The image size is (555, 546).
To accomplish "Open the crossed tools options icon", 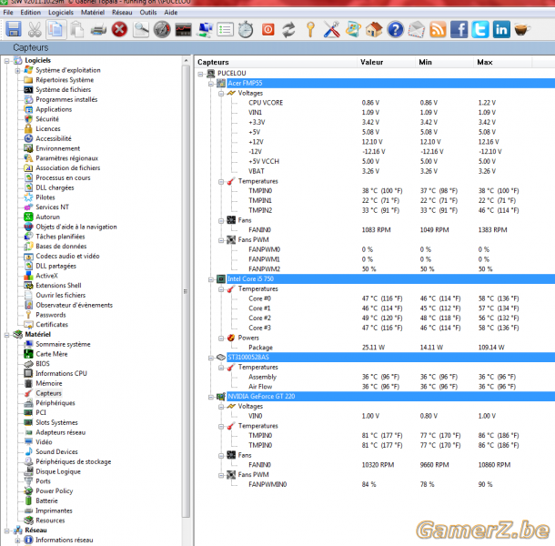I will pyautogui.click(x=332, y=29).
